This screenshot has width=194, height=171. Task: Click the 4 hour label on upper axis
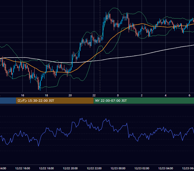pyautogui.click(x=165, y=95)
